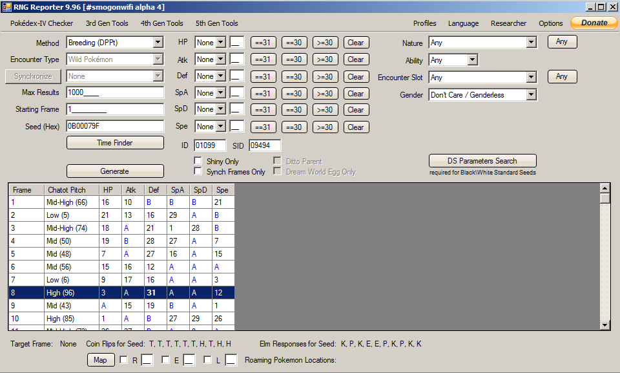Open the Time Finder
Image resolution: width=620 pixels, height=373 pixels.
pos(115,143)
